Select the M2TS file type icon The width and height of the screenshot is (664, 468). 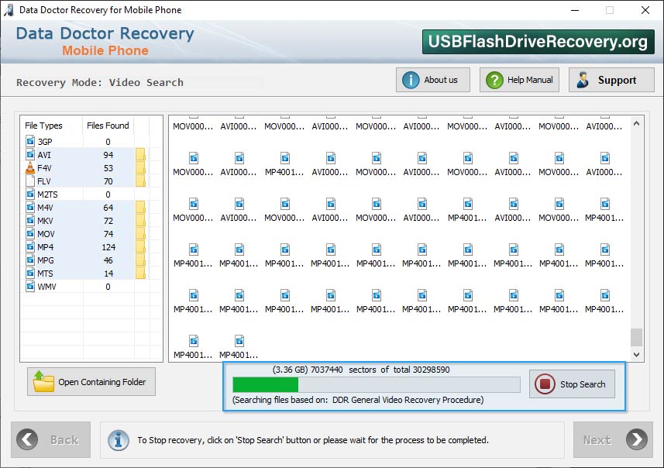pyautogui.click(x=30, y=194)
